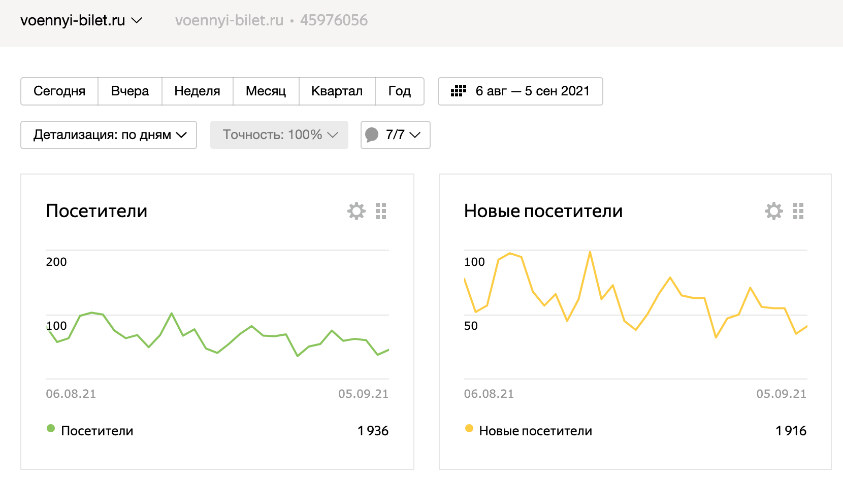
Task: Open settings gear on Посетители widget
Action: [x=356, y=211]
